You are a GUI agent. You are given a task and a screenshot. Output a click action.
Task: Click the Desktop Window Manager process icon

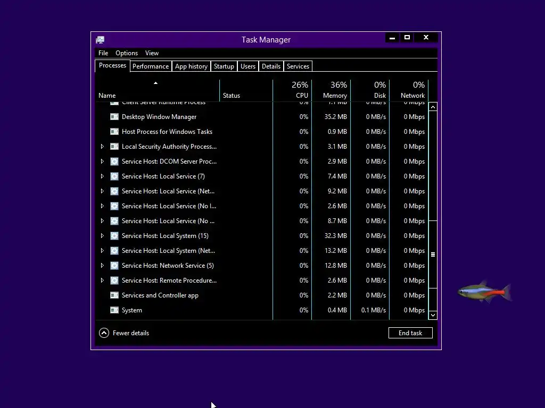(114, 117)
